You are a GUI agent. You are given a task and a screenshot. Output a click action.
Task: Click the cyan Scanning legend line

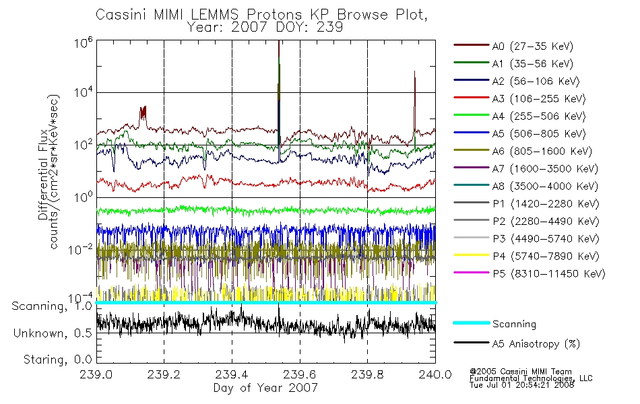click(471, 323)
